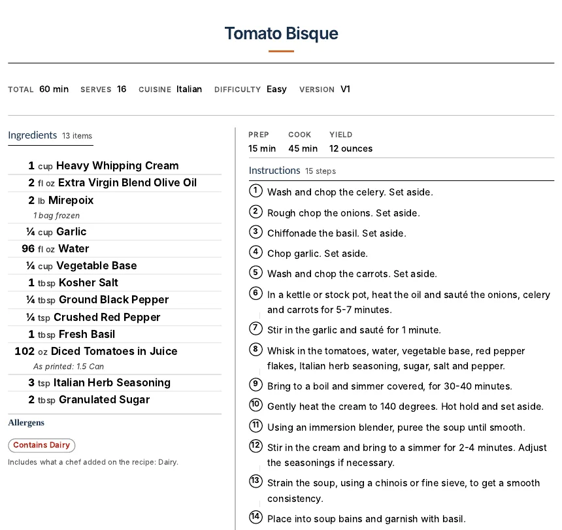
Task: Click step 3 circle for chiffonade basil
Action: [x=256, y=232]
